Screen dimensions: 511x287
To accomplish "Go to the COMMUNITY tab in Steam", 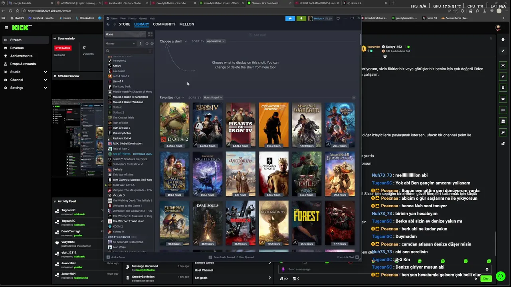I will click(164, 24).
